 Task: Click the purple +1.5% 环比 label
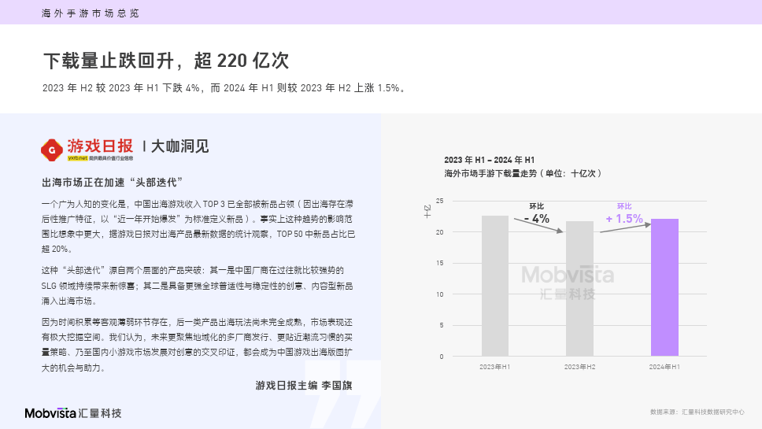(624, 214)
